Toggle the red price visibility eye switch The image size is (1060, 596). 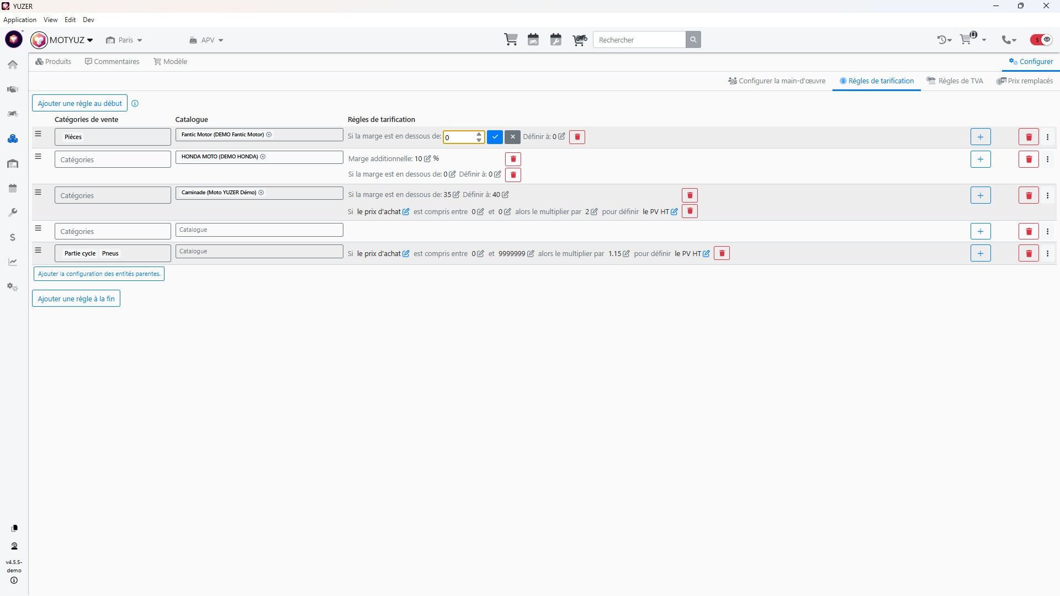point(1041,40)
